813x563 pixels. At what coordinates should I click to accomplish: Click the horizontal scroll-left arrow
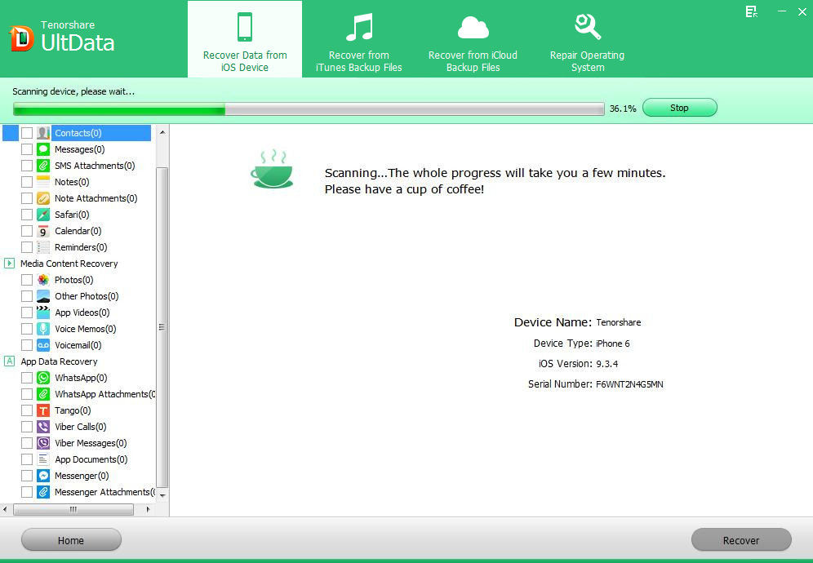[5, 510]
